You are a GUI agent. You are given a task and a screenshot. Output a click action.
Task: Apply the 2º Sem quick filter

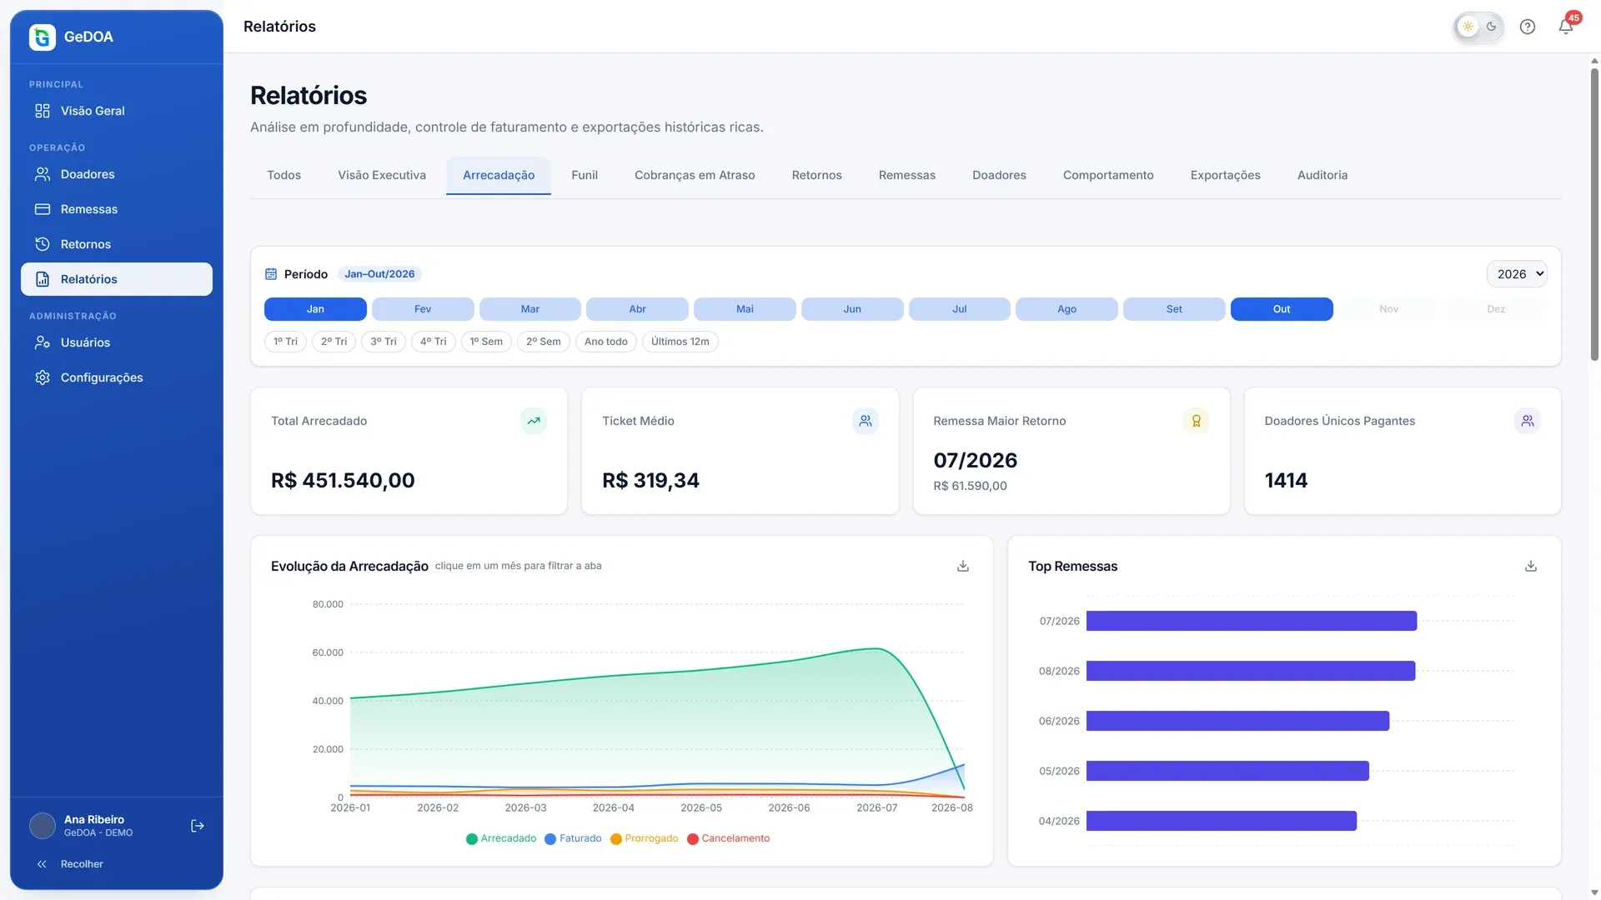544,342
